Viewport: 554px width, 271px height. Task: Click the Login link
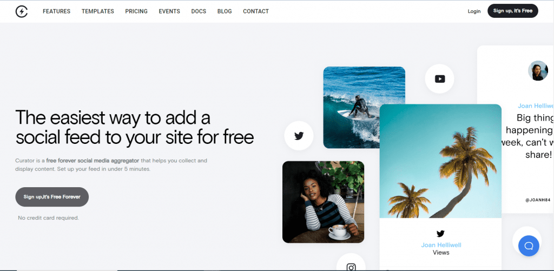click(x=474, y=11)
